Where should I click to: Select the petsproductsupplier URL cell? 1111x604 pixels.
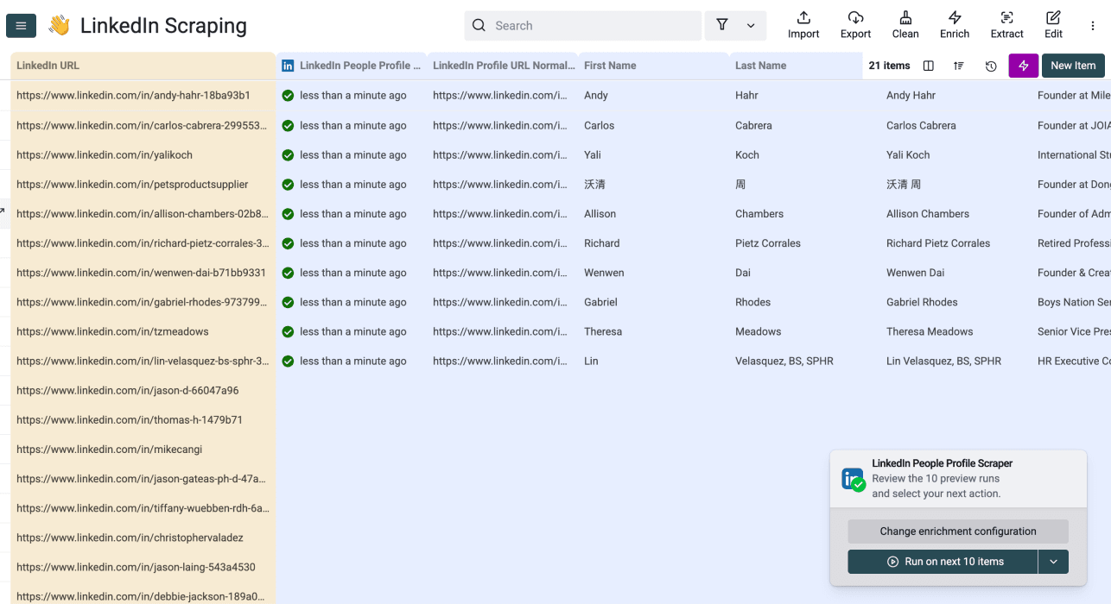[143, 185]
